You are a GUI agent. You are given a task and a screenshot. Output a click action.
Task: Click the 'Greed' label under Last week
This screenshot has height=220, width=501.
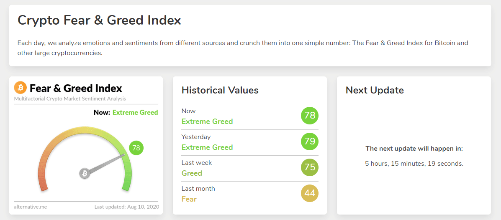tap(192, 173)
